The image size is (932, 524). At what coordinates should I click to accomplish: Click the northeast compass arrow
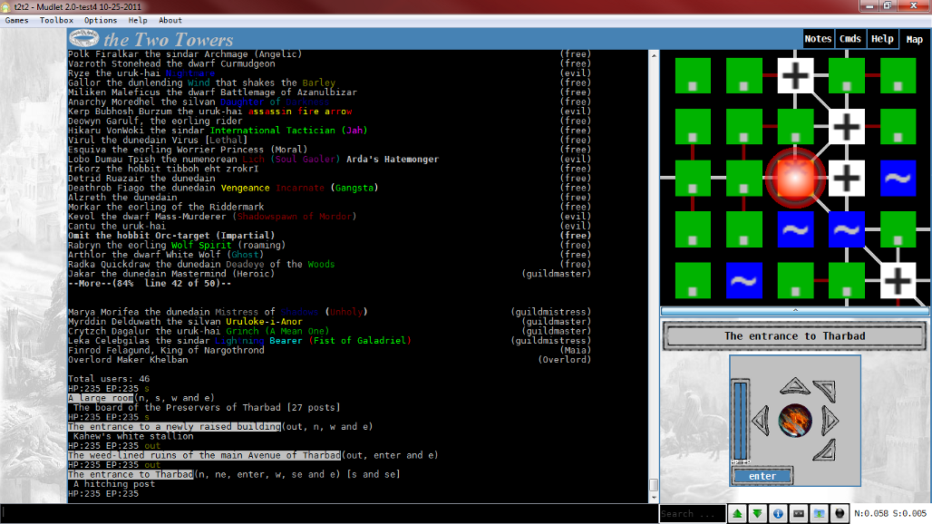(x=826, y=391)
